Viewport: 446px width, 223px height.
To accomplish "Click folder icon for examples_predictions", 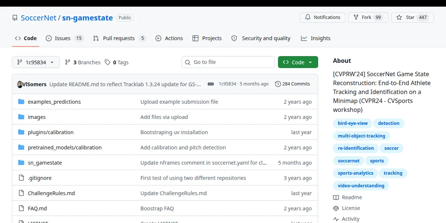I will pyautogui.click(x=21, y=102).
